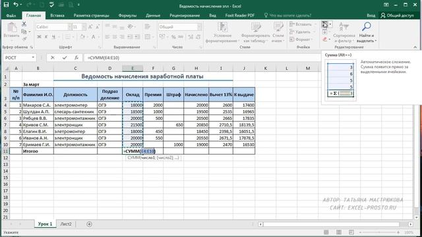Viewport: 422px width, 237px height.
Task: Switch to the Разметка страницы tab
Action: pyautogui.click(x=91, y=15)
